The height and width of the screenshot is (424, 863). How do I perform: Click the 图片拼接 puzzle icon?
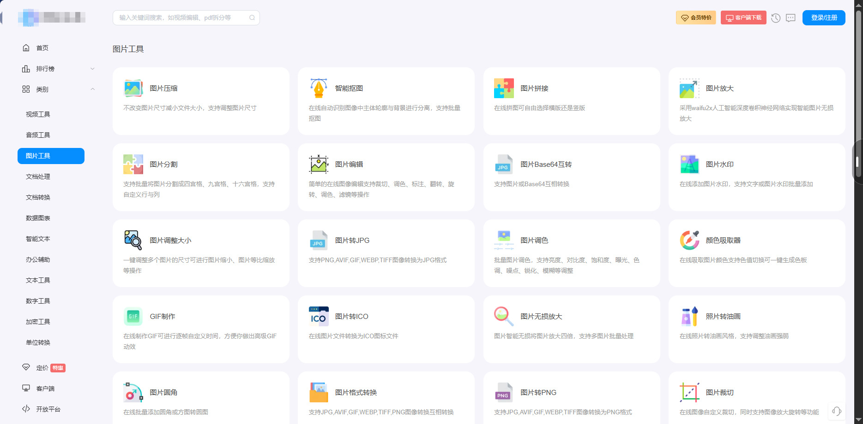(x=504, y=88)
